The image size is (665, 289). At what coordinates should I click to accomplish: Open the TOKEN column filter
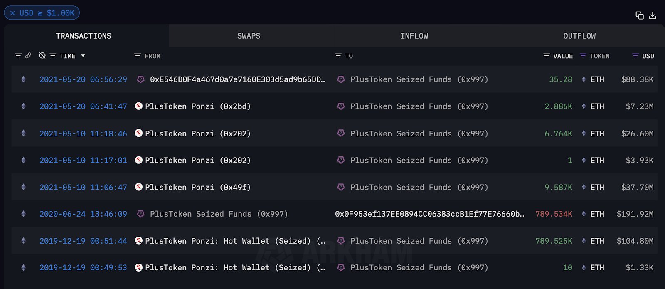[x=583, y=55]
